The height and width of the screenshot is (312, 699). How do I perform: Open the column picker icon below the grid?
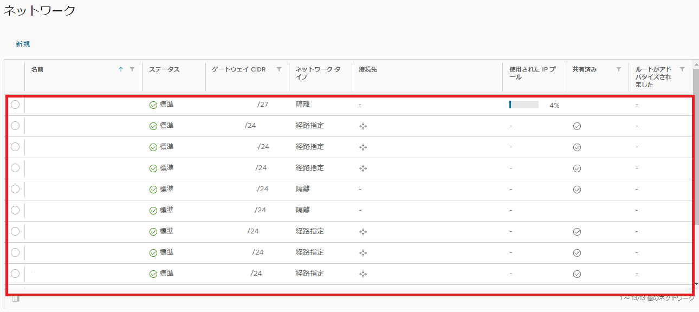pyautogui.click(x=15, y=298)
